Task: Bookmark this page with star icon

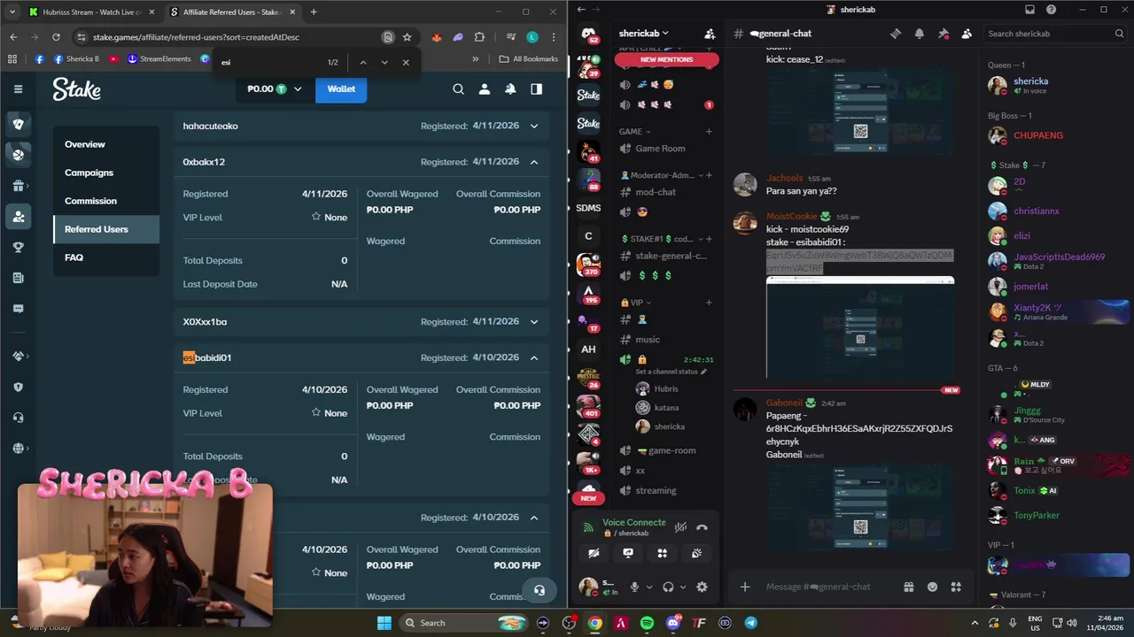Action: pyautogui.click(x=407, y=37)
